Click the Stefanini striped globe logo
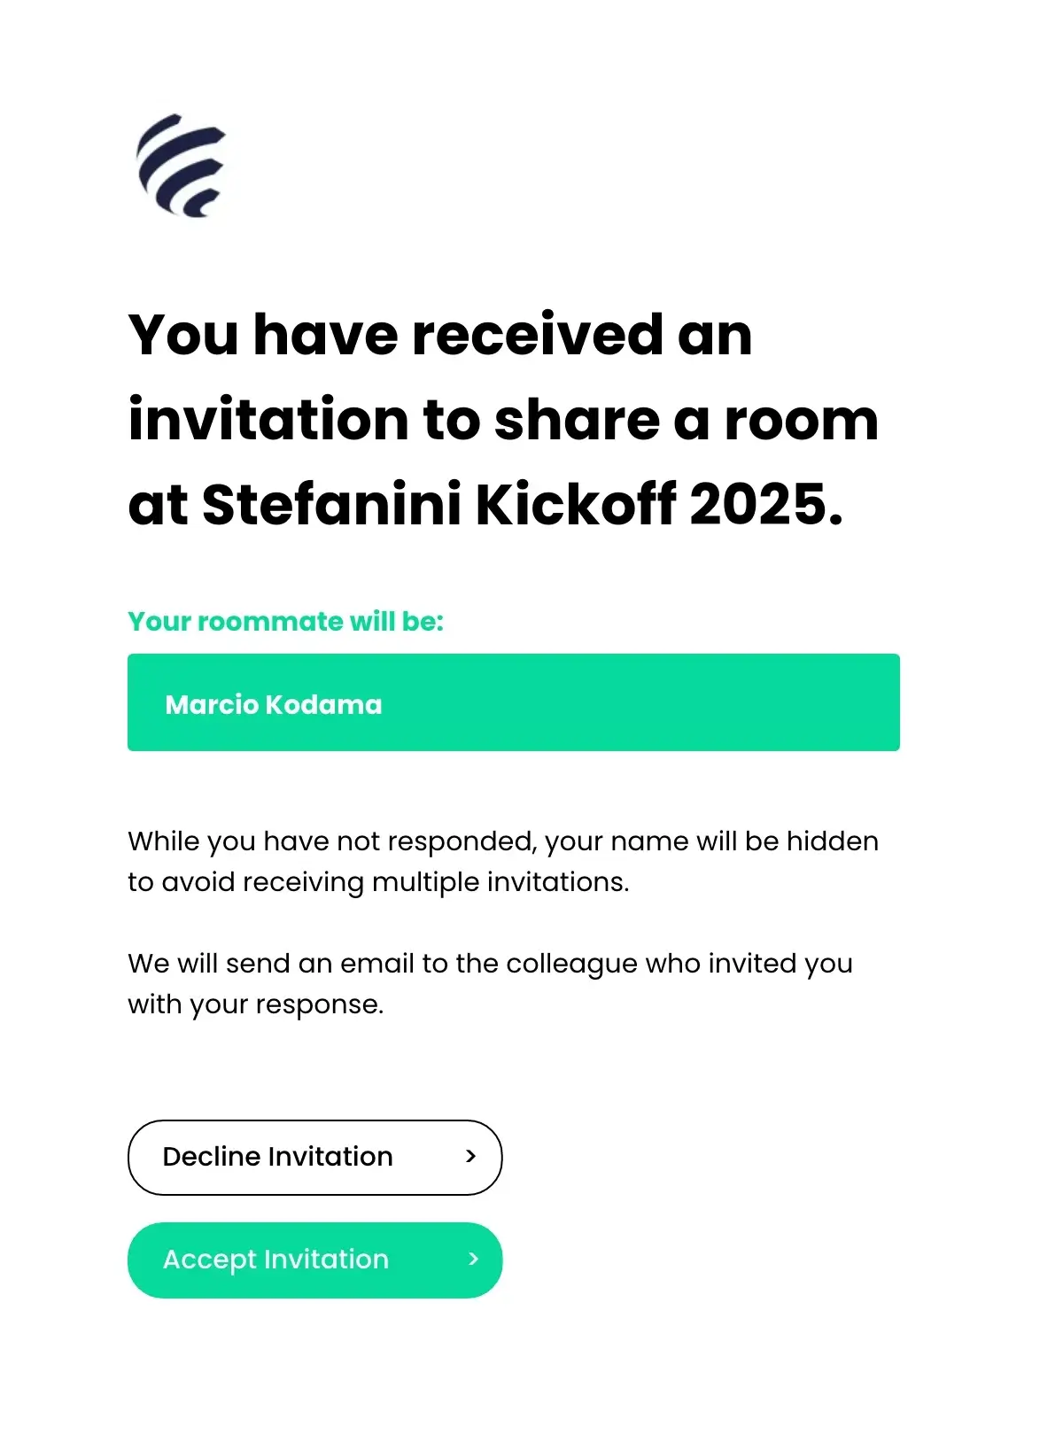Viewport: 1063px width, 1442px height. pos(182,166)
